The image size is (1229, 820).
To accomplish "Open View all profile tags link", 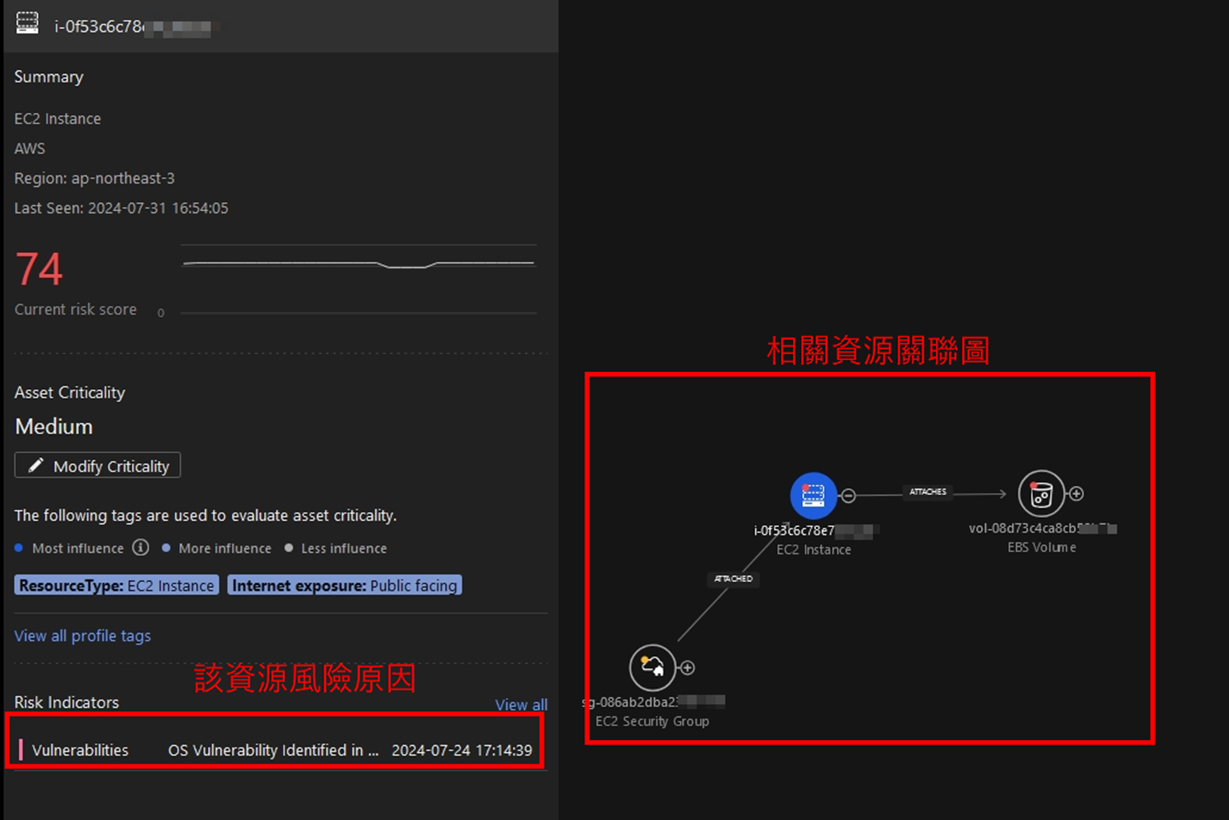I will coord(82,635).
